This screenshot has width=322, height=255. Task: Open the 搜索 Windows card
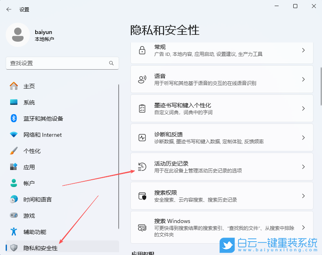click(222, 227)
